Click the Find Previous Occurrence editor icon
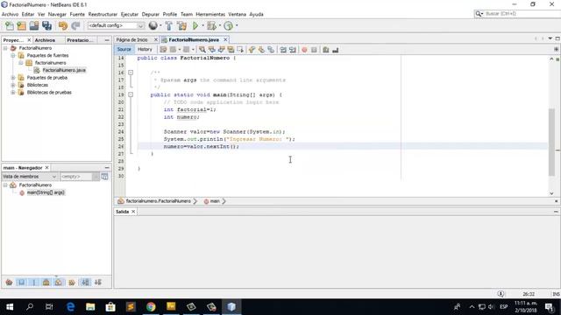561x315 pixels. (212, 50)
